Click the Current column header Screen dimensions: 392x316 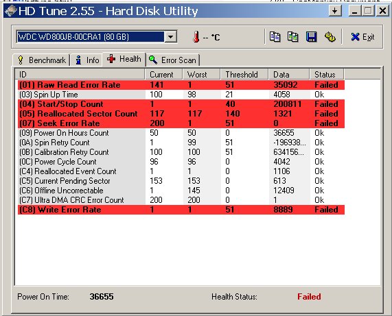163,75
